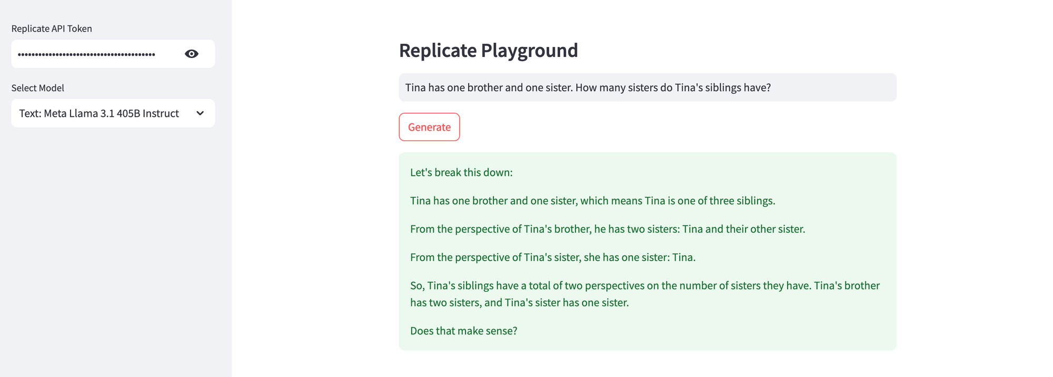
Task: Click the Replicate Playground heading
Action: [x=488, y=51]
